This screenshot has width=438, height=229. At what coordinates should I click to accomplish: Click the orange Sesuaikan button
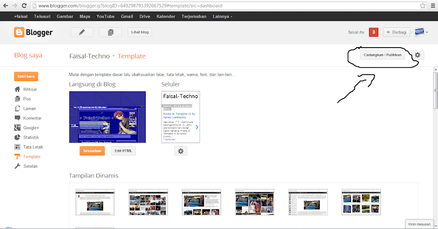tap(92, 151)
